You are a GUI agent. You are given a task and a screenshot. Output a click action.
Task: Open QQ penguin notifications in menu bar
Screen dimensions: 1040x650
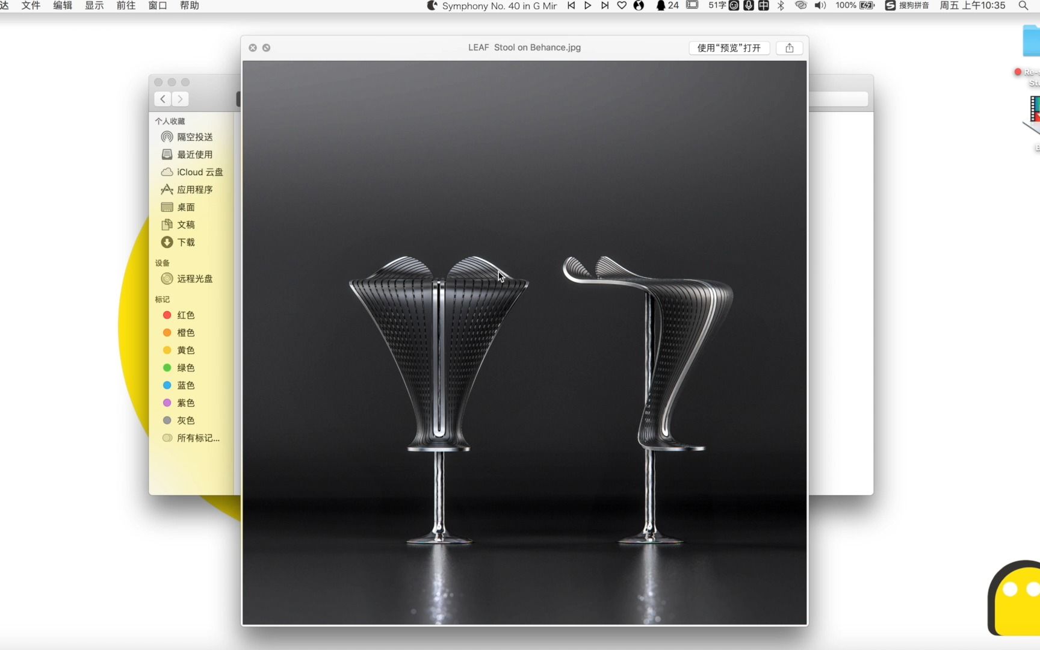[x=667, y=5]
